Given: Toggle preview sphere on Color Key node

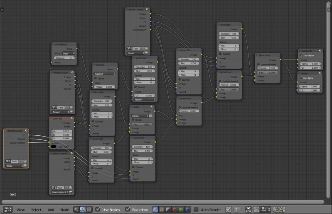Looking at the screenshot, I should [x=71, y=118].
